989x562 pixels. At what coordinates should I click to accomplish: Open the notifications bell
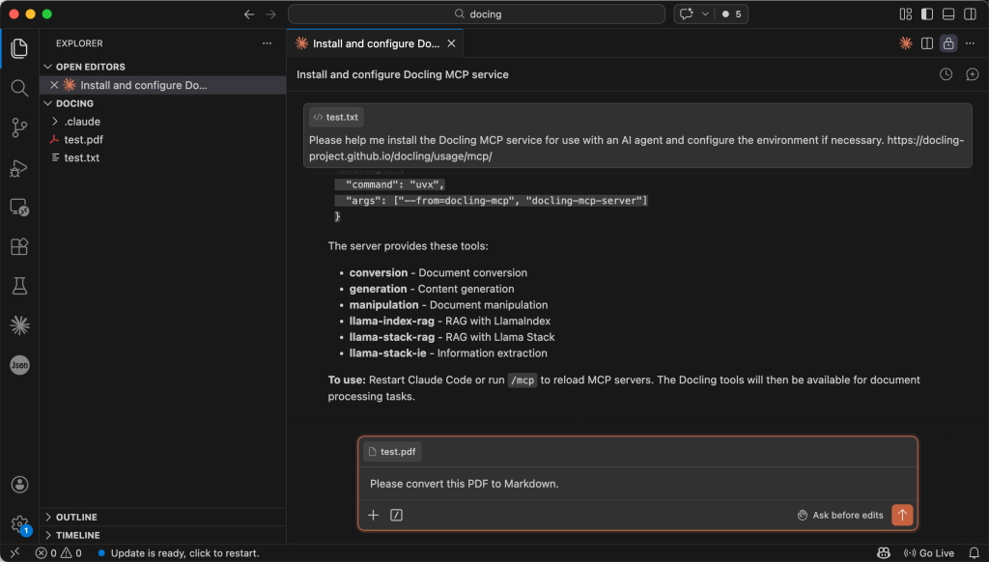pyautogui.click(x=974, y=553)
